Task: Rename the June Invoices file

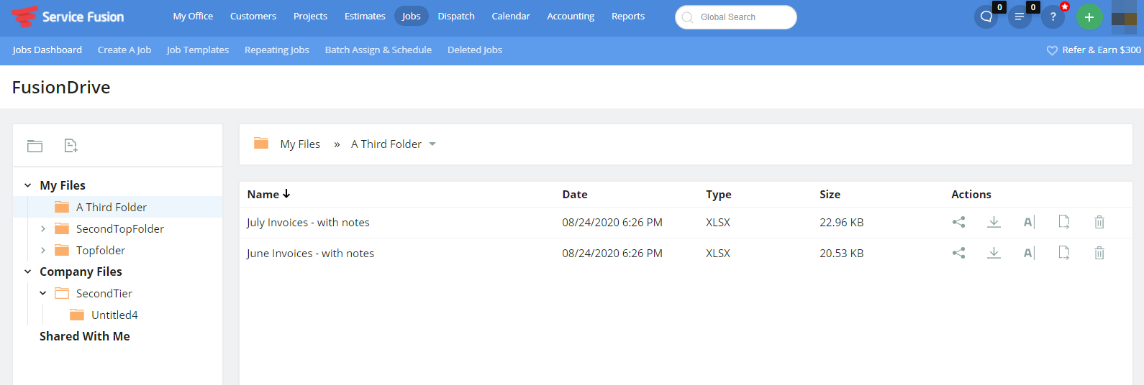Action: coord(1029,253)
